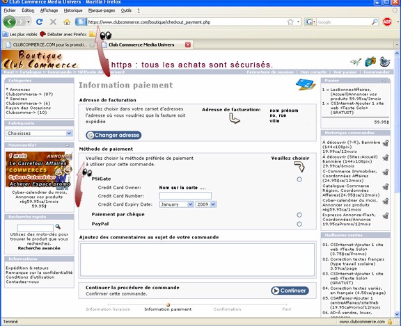401x326 pixels.
Task: Open the Édition menu
Action: click(28, 10)
